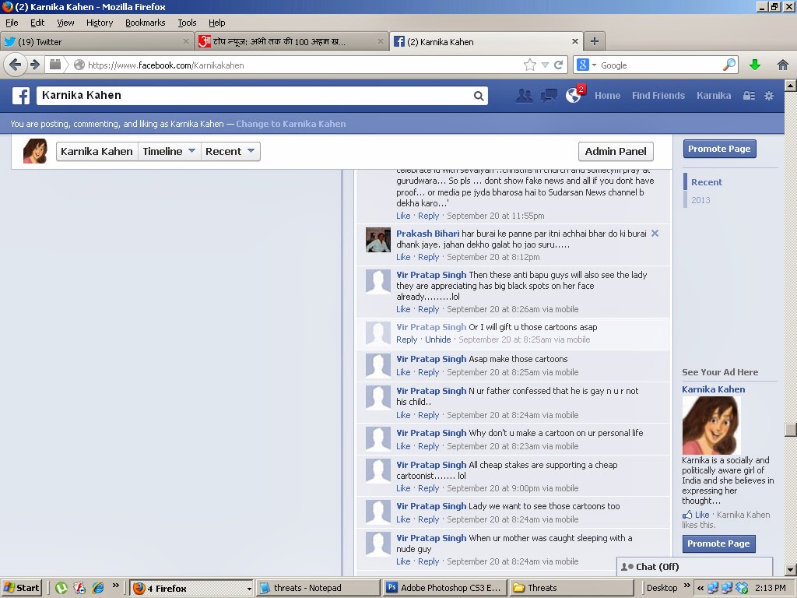This screenshot has height=598, width=797.
Task: Close the Twitter browser tab
Action: tap(185, 41)
